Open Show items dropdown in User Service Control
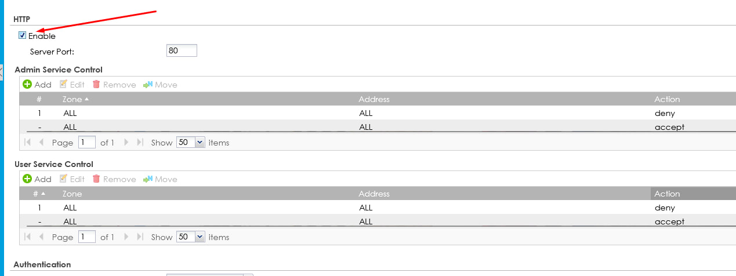 [x=200, y=237]
